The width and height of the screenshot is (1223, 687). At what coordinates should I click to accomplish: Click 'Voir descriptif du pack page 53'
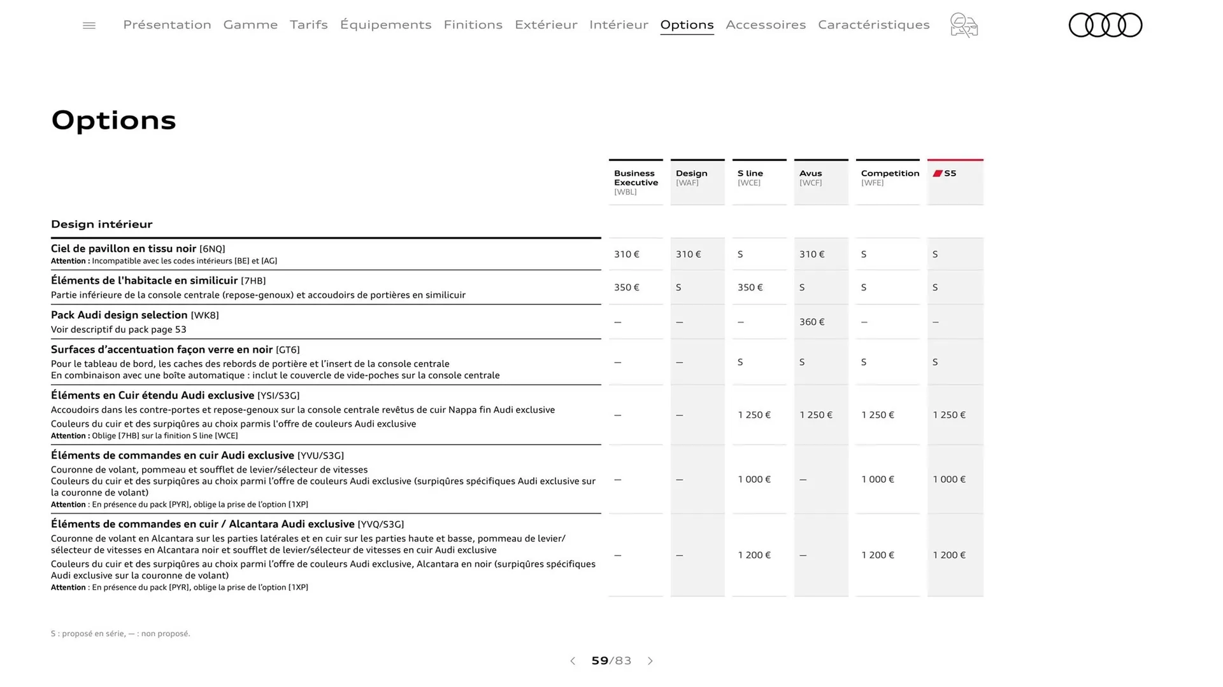[x=118, y=330]
